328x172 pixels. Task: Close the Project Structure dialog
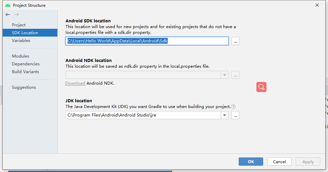(317, 5)
